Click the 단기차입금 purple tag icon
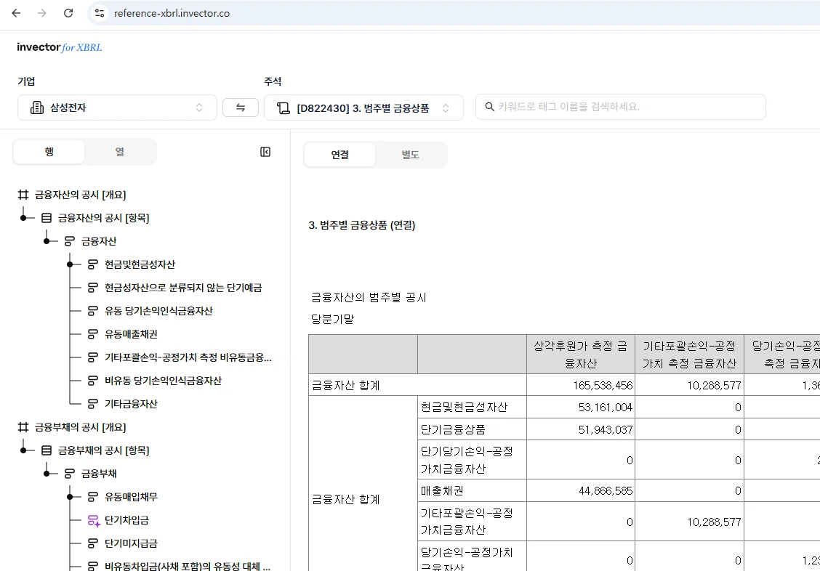This screenshot has height=571, width=820. click(x=93, y=520)
